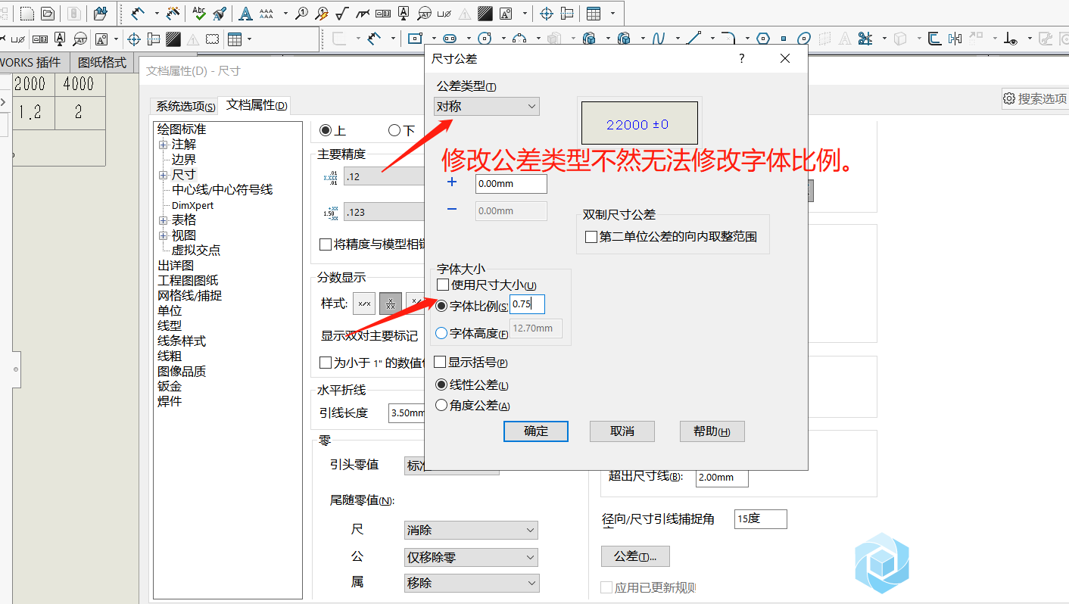Open the 属 dropdown showing 移除
This screenshot has width=1069, height=604.
(472, 584)
